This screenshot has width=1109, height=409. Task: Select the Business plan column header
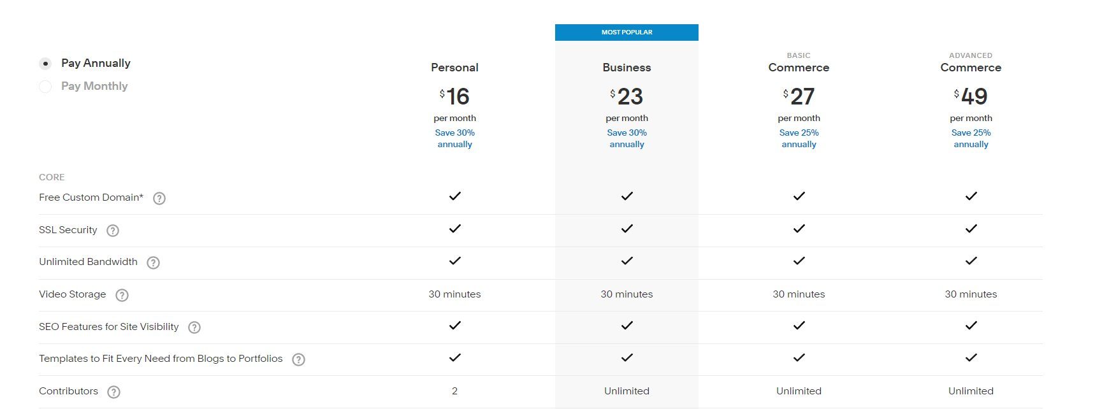[627, 67]
